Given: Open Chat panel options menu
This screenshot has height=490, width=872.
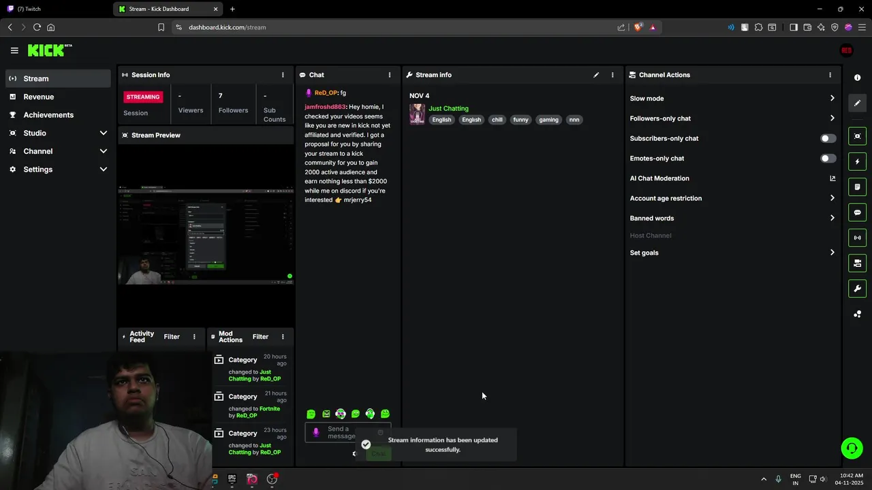Looking at the screenshot, I should click(390, 75).
